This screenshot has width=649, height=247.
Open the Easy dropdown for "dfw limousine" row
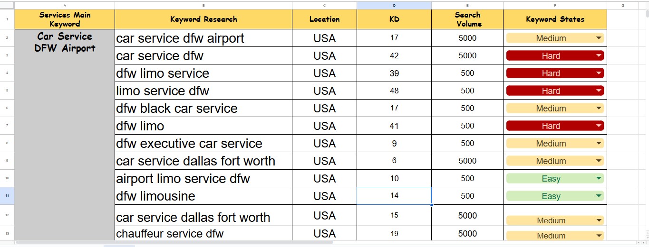(598, 196)
